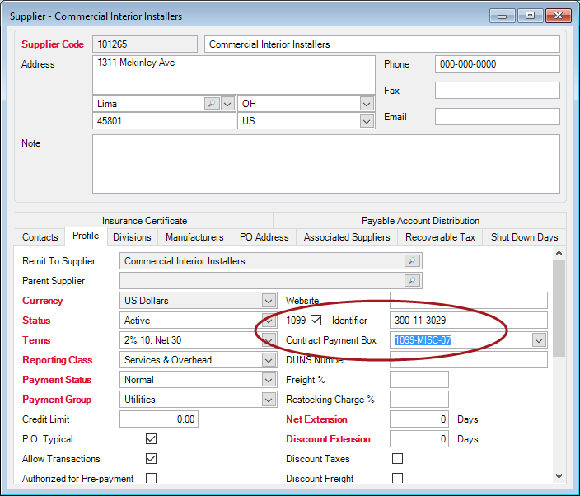
Task: Check the Discount Taxes checkbox
Action: [x=397, y=459]
